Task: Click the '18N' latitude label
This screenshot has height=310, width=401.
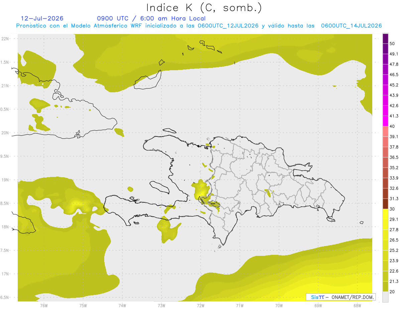Action: (x=5, y=227)
